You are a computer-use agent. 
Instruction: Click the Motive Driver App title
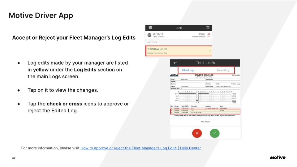pos(41,15)
